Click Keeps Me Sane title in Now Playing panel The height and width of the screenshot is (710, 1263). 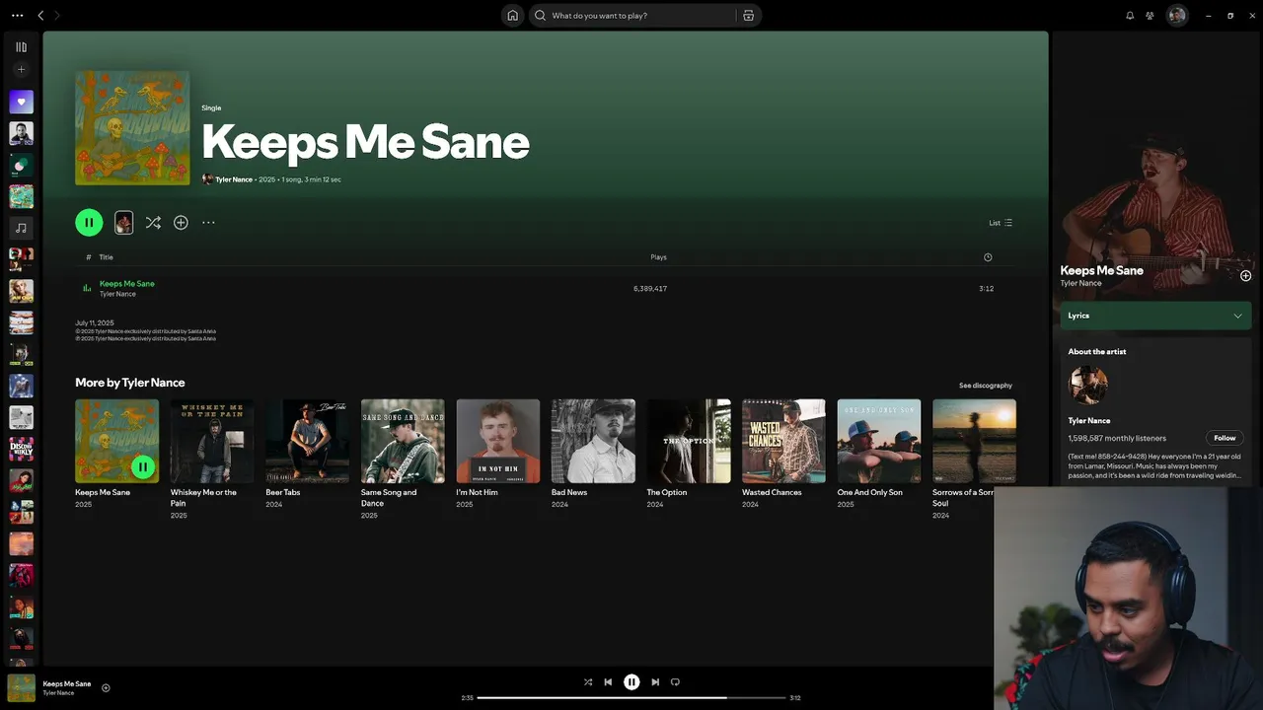pos(1101,270)
